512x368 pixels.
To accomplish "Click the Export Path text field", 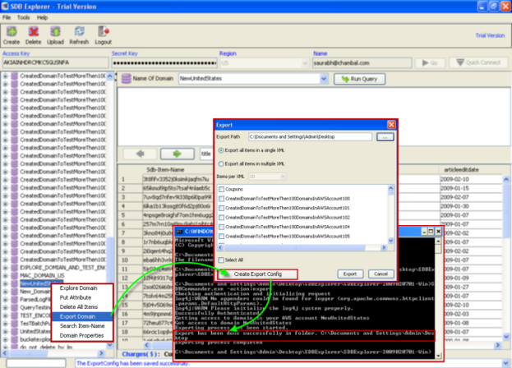I will click(310, 137).
